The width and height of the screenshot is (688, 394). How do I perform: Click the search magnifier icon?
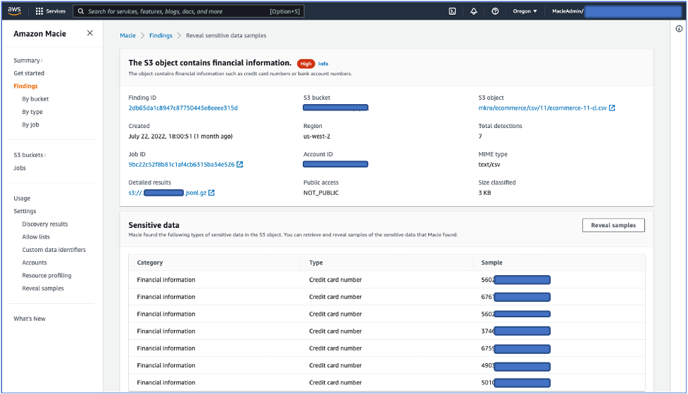click(x=81, y=11)
